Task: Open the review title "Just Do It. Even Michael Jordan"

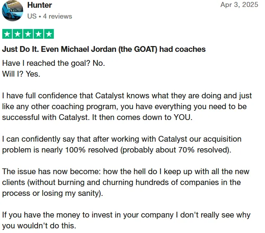Action: point(104,50)
